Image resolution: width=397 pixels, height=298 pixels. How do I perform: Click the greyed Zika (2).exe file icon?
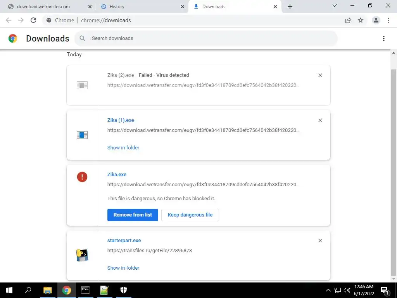(x=82, y=85)
